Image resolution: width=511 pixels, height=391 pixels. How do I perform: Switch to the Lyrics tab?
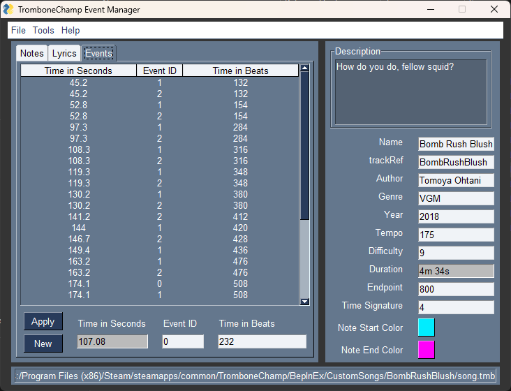(64, 53)
